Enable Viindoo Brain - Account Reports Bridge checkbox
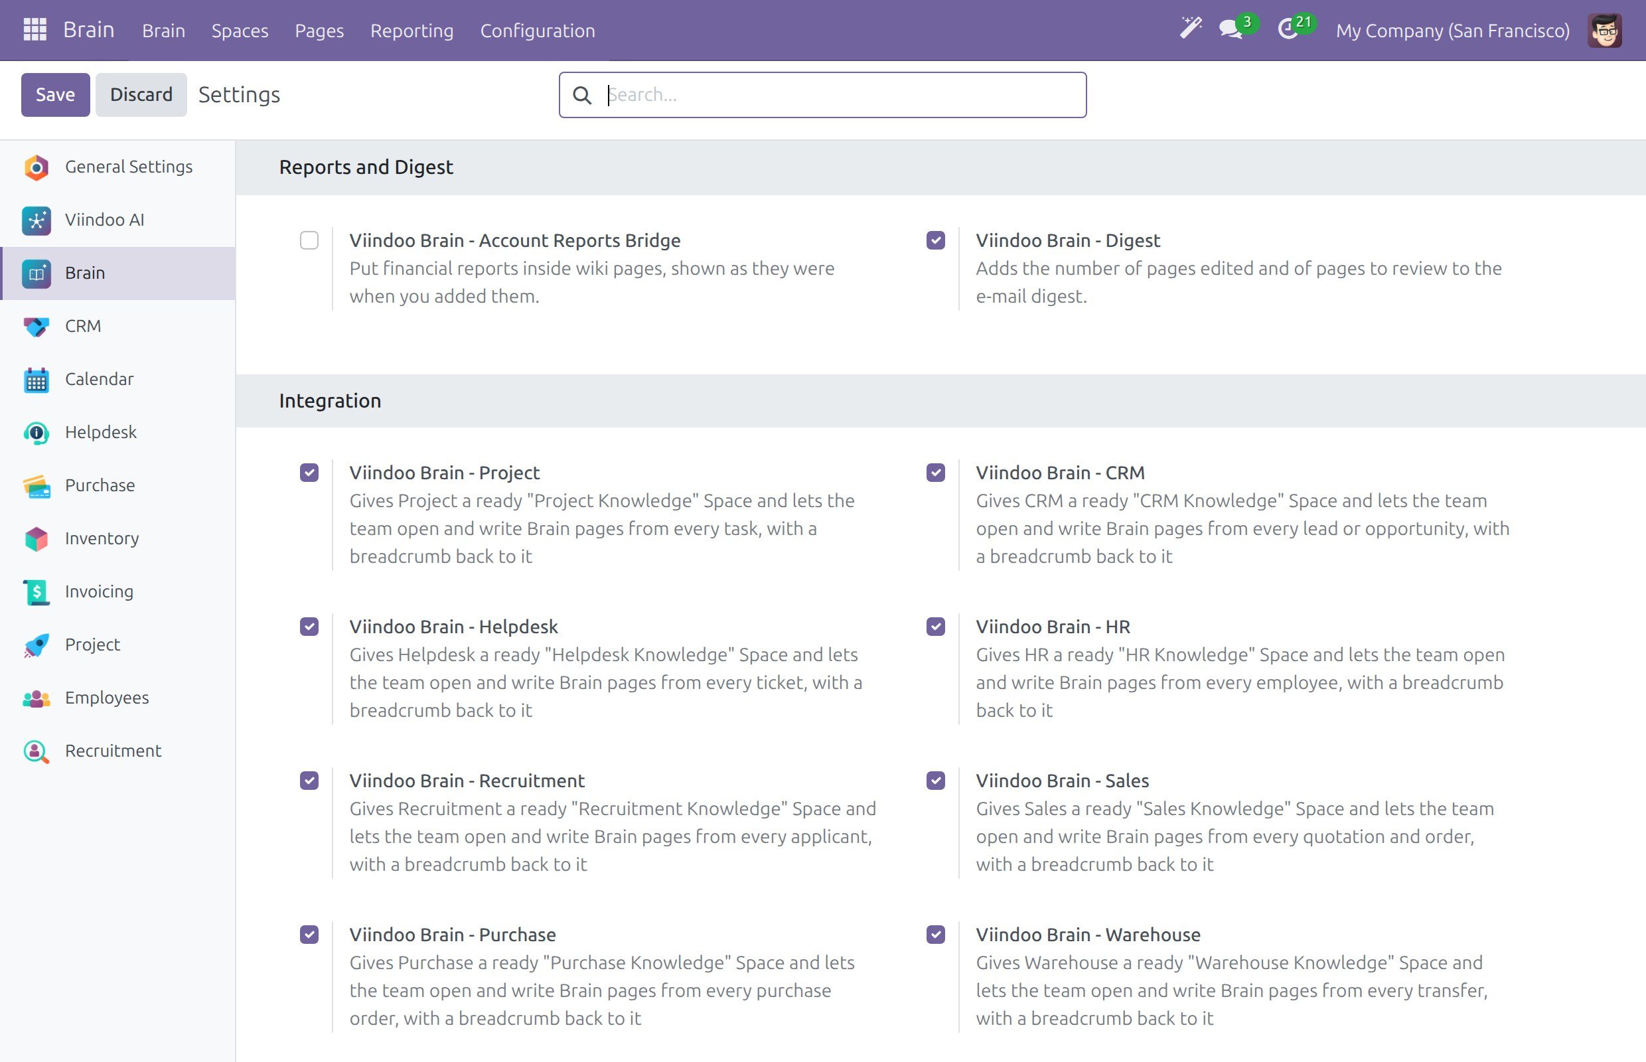The width and height of the screenshot is (1646, 1062). click(309, 240)
